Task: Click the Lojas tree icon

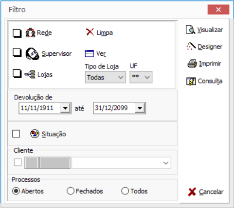Action: tap(30, 75)
